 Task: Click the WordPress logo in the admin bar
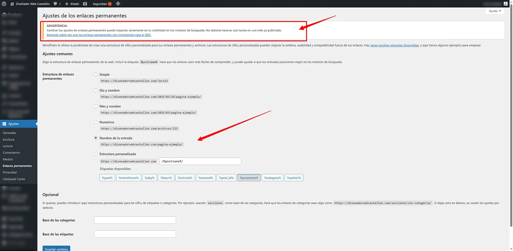click(4, 4)
